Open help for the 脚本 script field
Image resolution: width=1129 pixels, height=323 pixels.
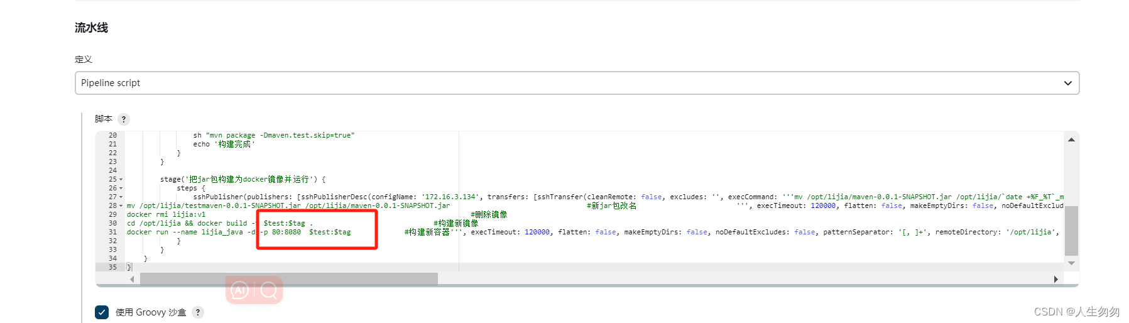coord(124,119)
